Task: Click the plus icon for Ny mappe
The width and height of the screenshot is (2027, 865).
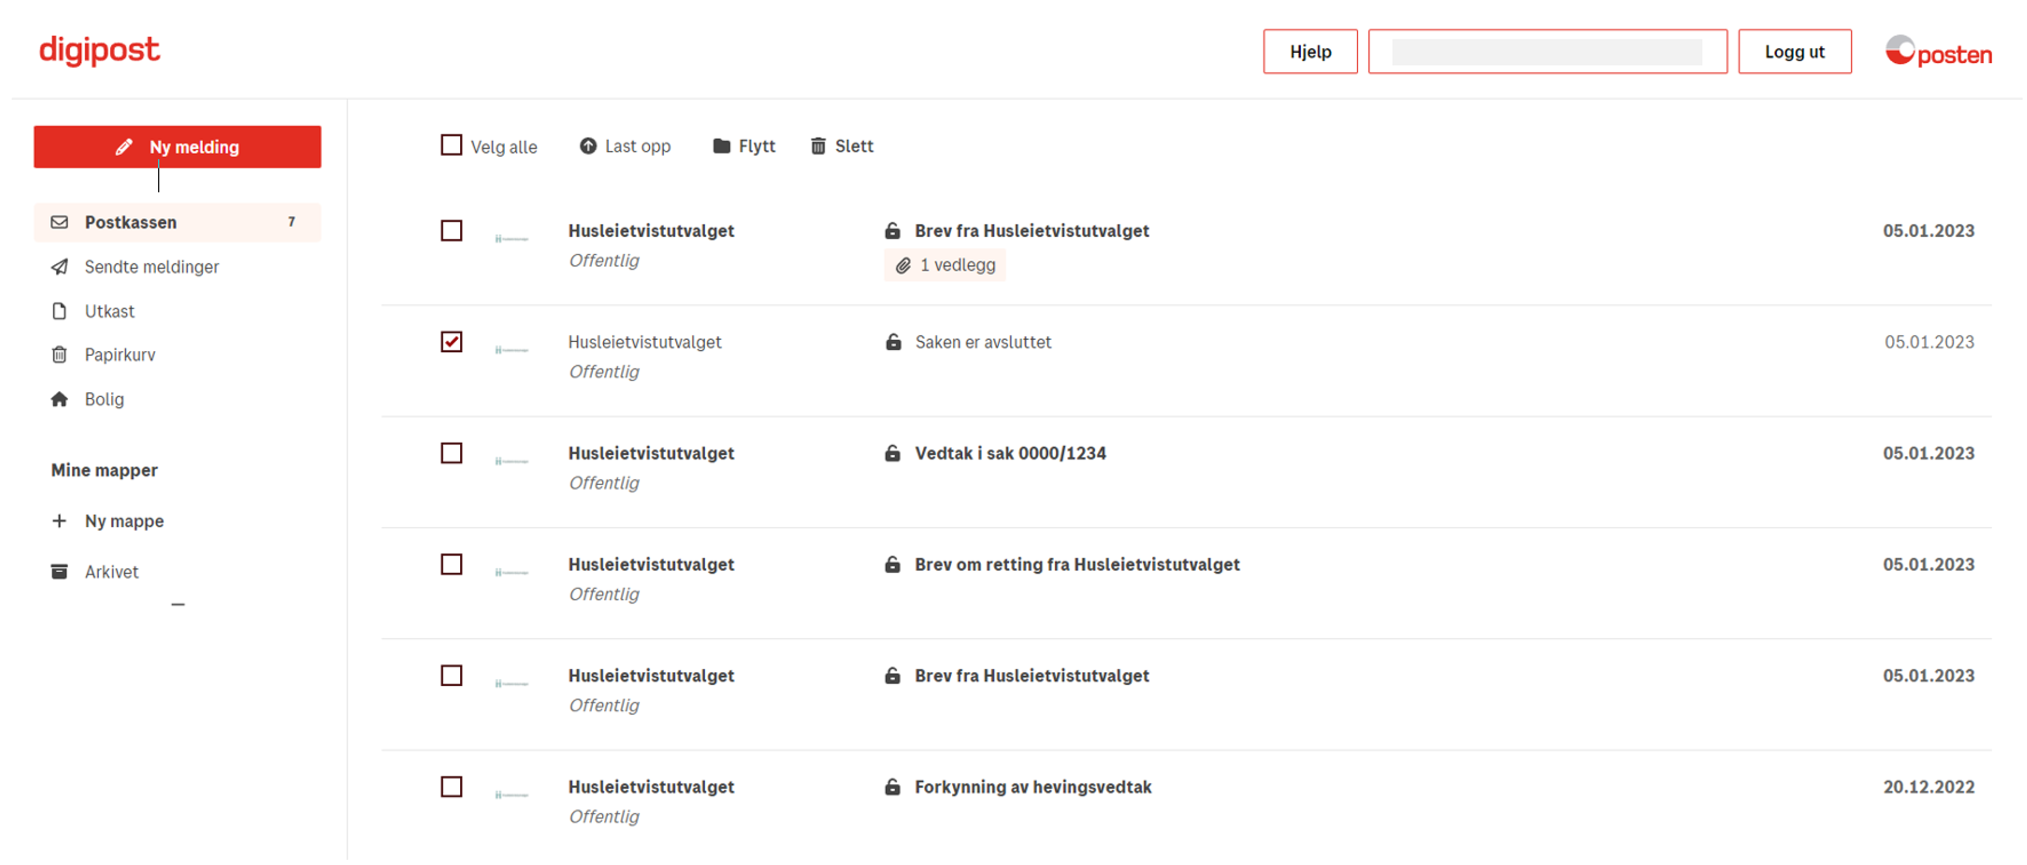Action: pos(59,521)
